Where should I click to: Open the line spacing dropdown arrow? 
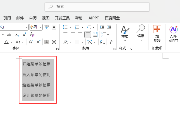(x=108, y=35)
